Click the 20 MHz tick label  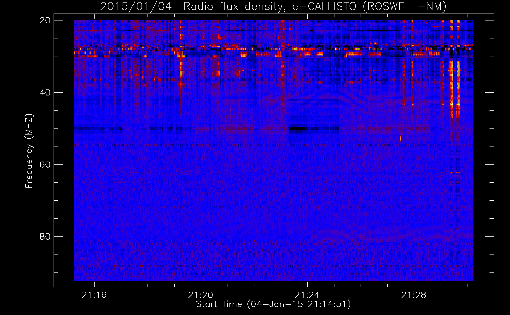pyautogui.click(x=45, y=20)
